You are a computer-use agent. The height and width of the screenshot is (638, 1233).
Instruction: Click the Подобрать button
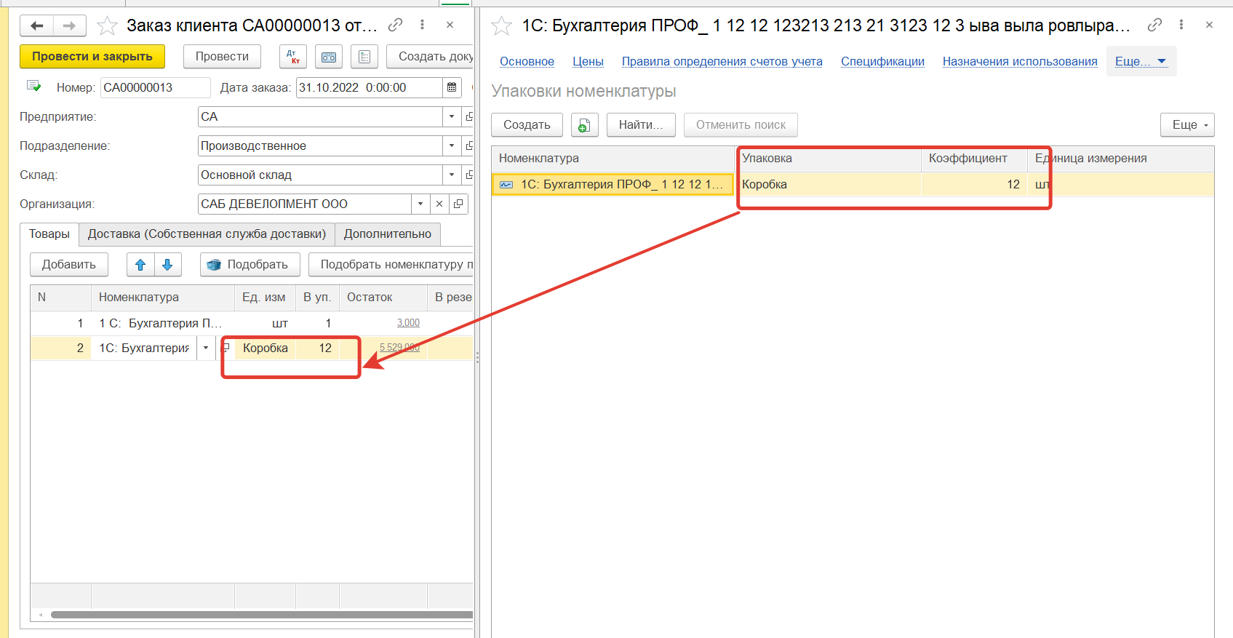tap(250, 265)
